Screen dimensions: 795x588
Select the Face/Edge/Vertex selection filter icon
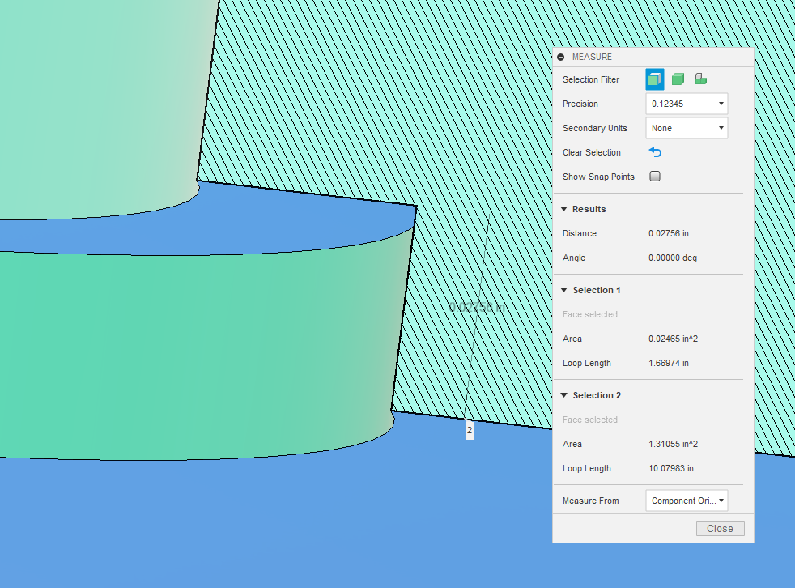(x=655, y=79)
